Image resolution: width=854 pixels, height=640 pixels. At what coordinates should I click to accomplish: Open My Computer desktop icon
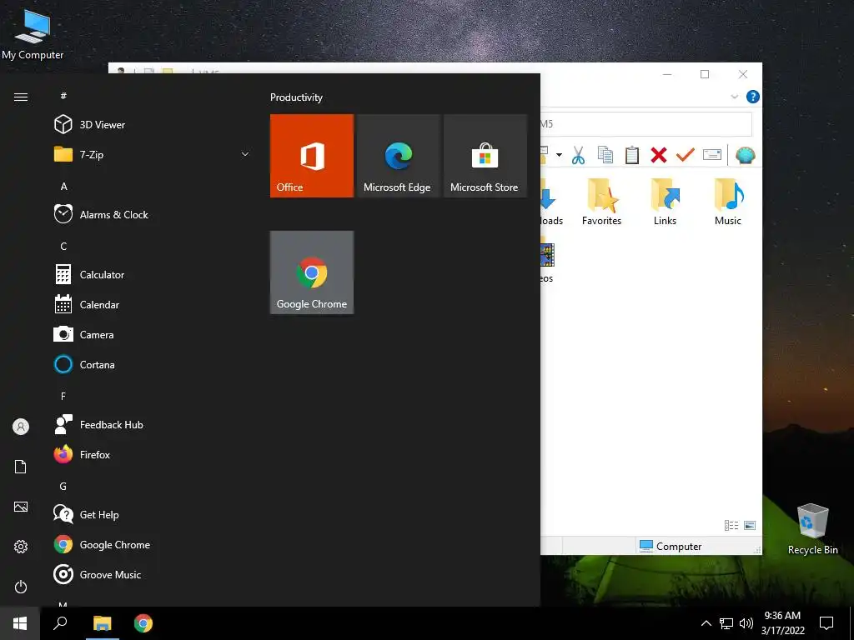click(x=33, y=35)
